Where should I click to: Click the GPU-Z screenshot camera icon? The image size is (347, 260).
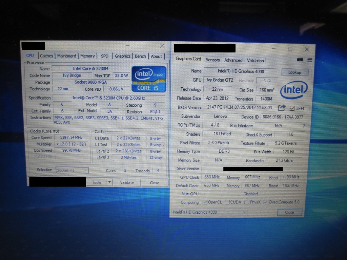(x=300, y=60)
